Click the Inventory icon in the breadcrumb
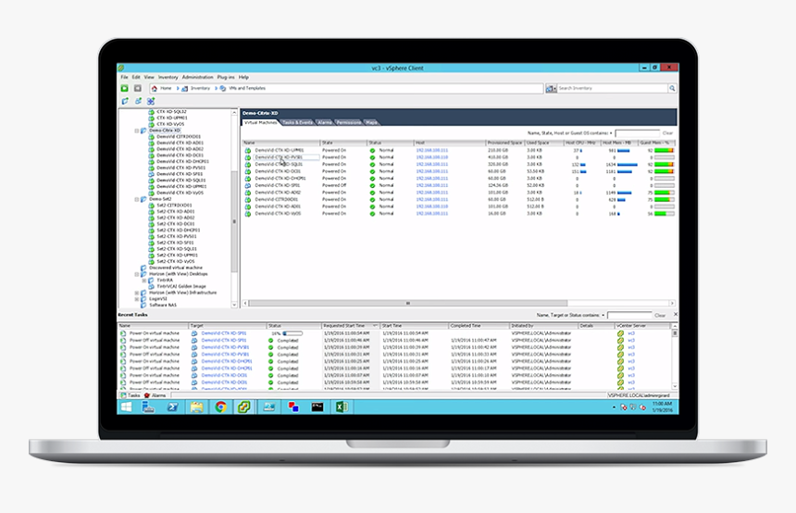The height and width of the screenshot is (513, 796). tap(185, 88)
